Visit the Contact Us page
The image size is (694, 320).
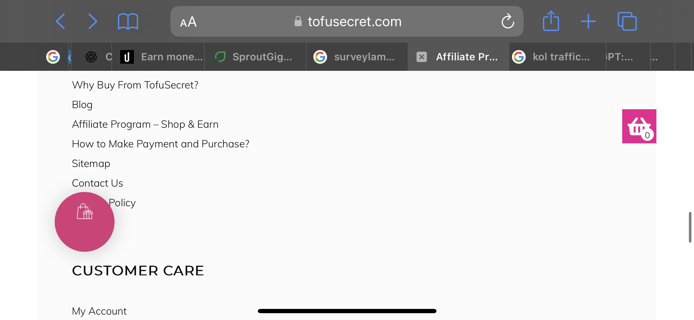click(97, 183)
